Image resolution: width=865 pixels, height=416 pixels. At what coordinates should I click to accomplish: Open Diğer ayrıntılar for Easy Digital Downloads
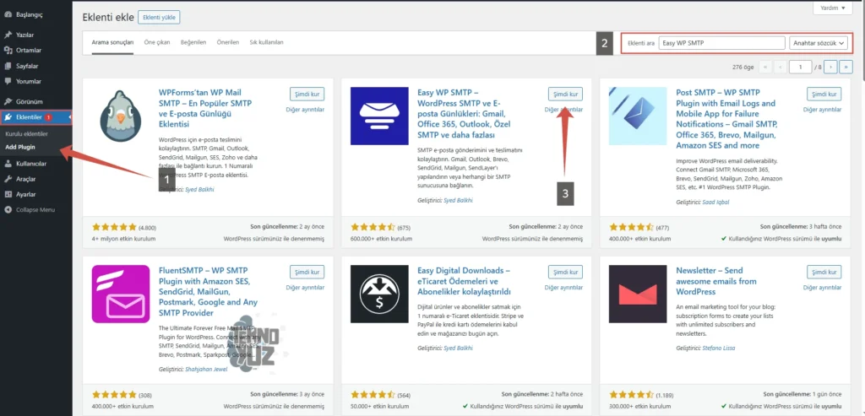pos(563,288)
